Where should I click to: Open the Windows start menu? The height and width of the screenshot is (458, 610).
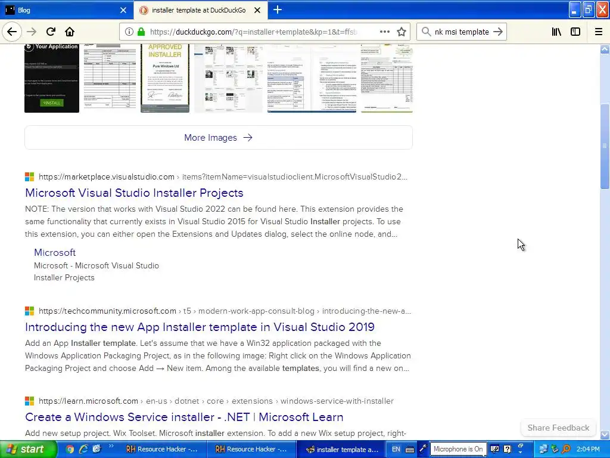(x=28, y=449)
